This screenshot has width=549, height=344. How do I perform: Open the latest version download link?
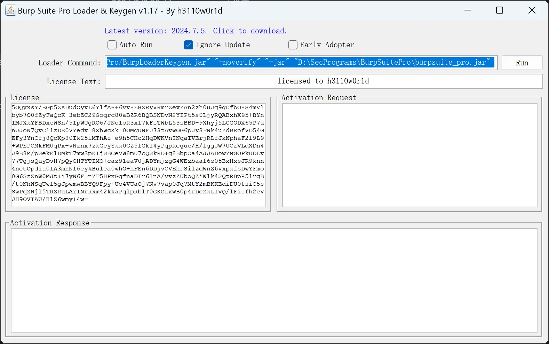pos(196,31)
